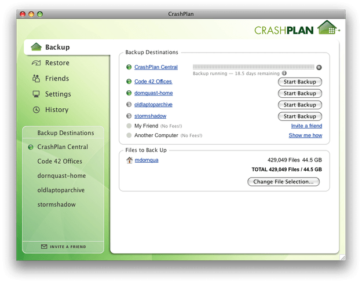The height and width of the screenshot is (283, 362).
Task: Click the INVITE A FRIEND sidebar button
Action: (63, 247)
